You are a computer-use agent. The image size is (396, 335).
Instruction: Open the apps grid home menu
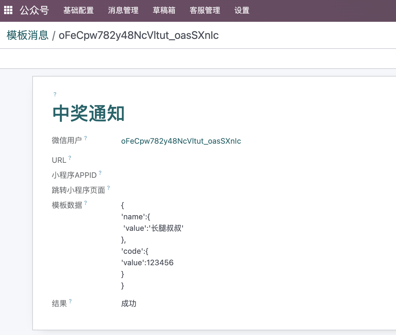coord(8,10)
